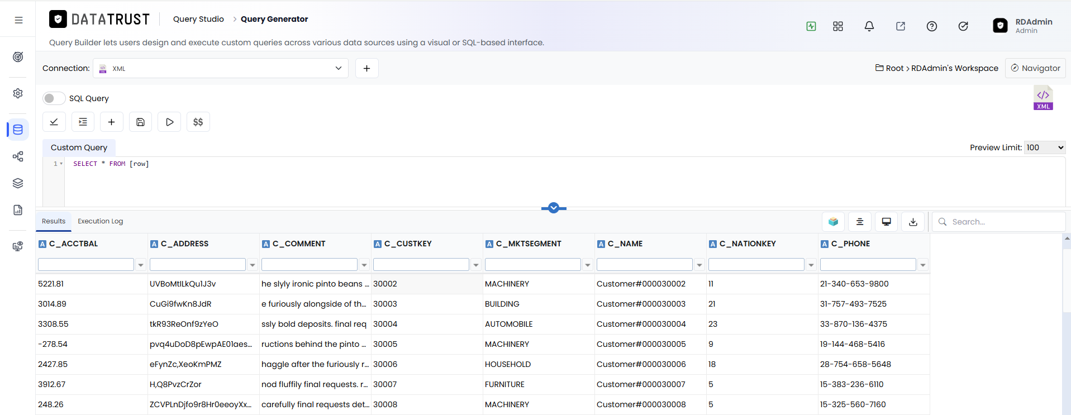This screenshot has width=1071, height=415.
Task: Click the refresh check icon in header
Action: coord(963,26)
